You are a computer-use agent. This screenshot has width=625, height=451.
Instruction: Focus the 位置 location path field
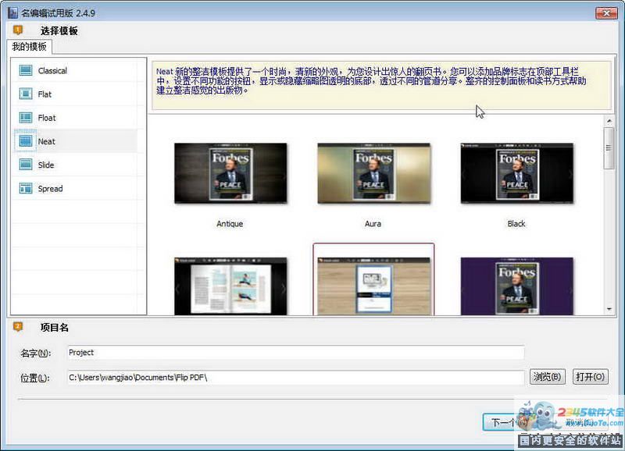(296, 378)
